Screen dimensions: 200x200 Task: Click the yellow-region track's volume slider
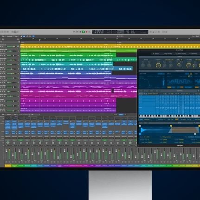pyautogui.click(x=11, y=46)
